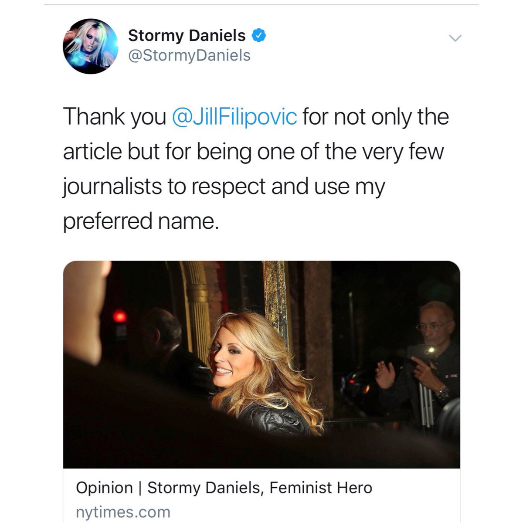Viewport: 523px width, 523px height.
Task: Click the red light in card photo
Action: 119,316
